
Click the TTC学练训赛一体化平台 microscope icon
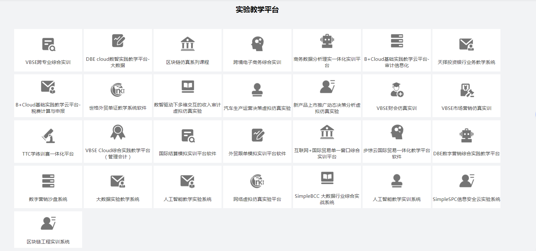pos(48,136)
